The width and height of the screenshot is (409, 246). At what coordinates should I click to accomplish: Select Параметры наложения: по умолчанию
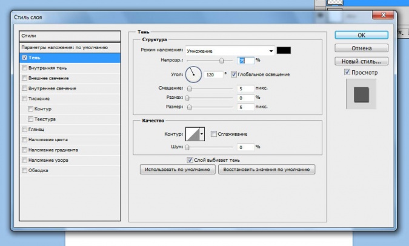point(64,47)
